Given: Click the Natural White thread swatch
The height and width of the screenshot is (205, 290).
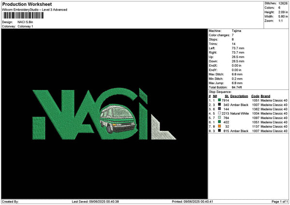Looking at the screenshot, I should pos(219,113).
